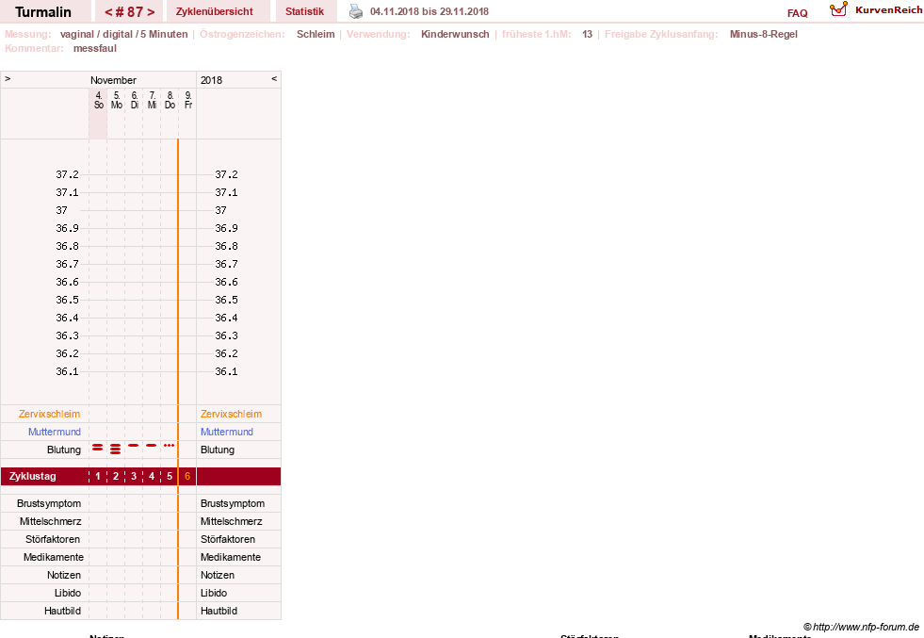
Task: Click the Schleim value
Action: tap(316, 34)
